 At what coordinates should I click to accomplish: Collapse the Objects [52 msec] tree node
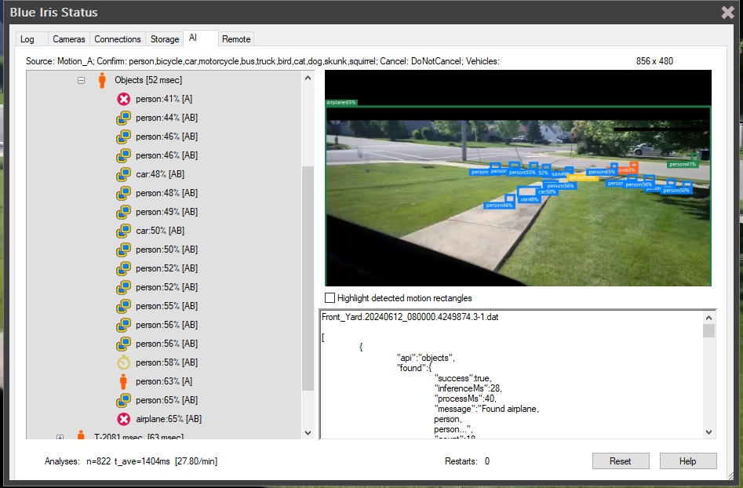click(x=81, y=81)
